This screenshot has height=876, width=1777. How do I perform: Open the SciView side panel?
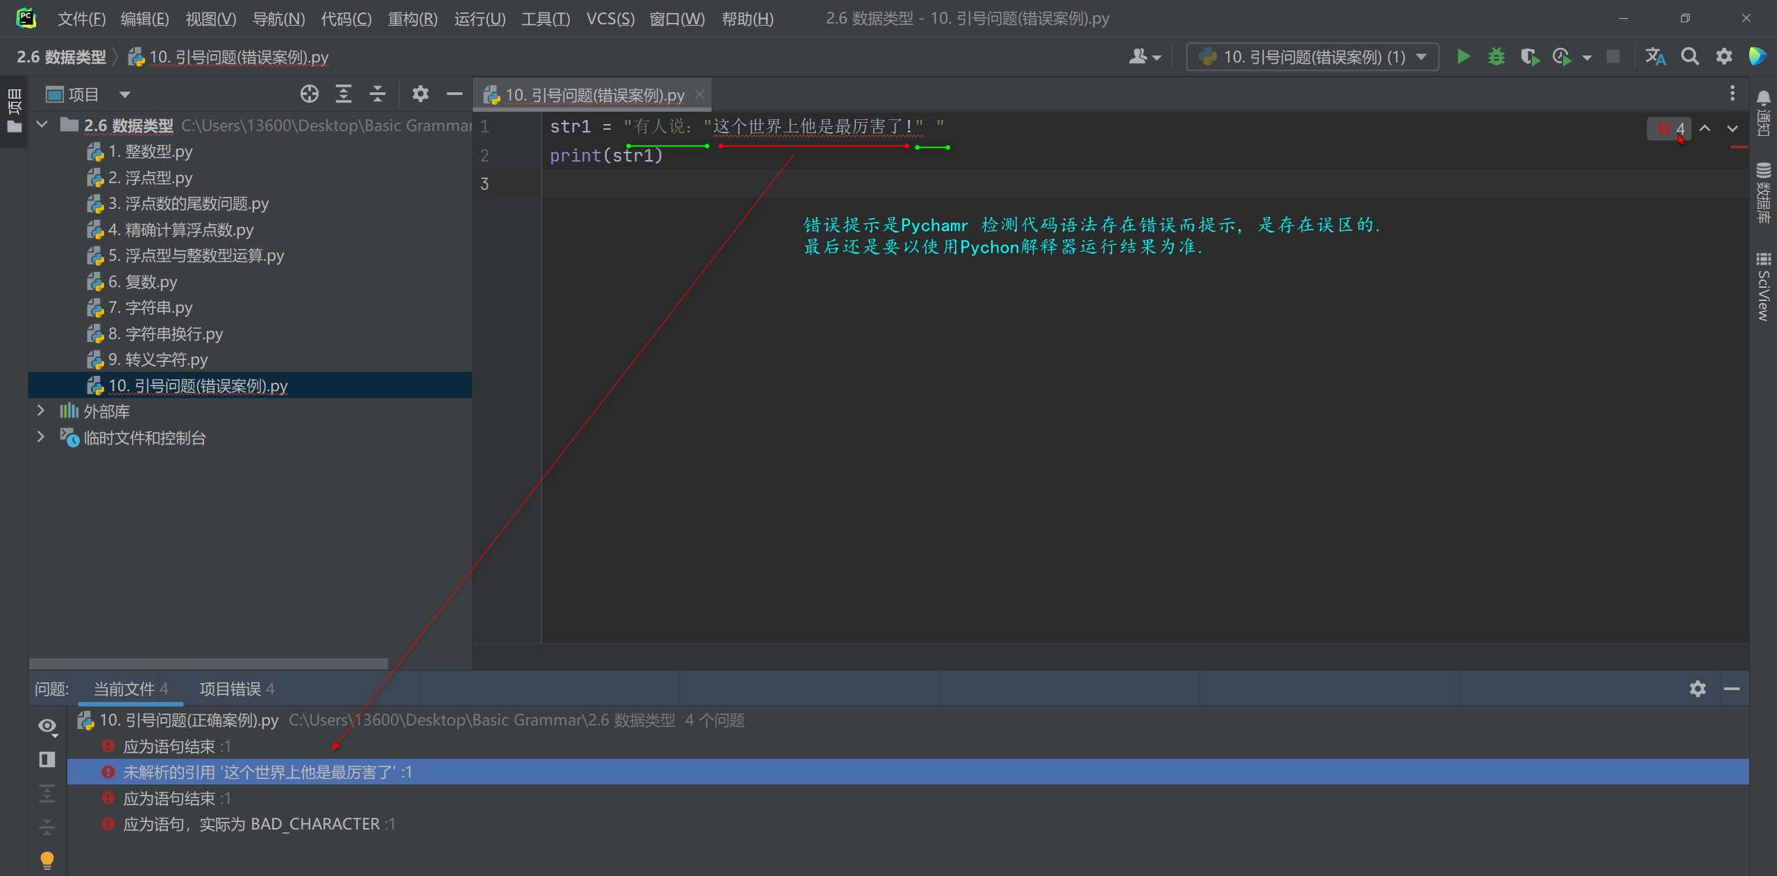(x=1764, y=286)
